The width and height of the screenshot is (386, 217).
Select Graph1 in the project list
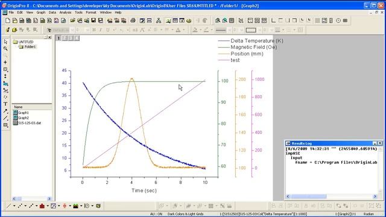click(x=21, y=113)
